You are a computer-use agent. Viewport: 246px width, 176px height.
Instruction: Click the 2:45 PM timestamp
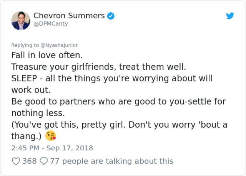click(x=25, y=148)
